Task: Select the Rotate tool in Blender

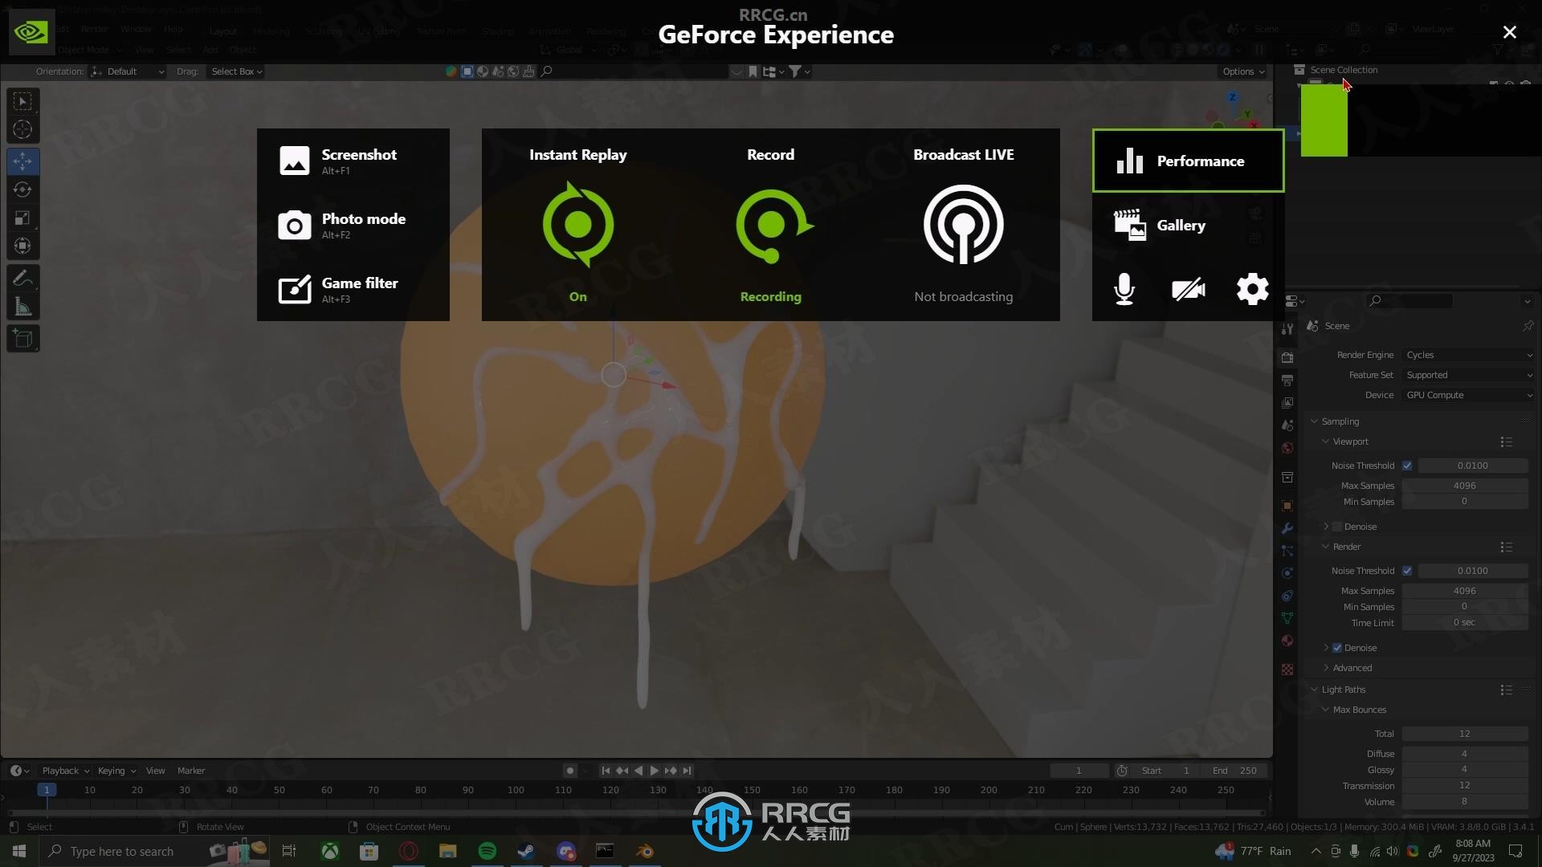Action: coord(22,189)
